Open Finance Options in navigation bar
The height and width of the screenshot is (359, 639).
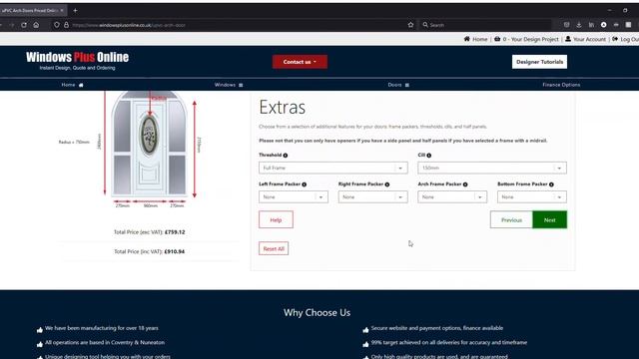[561, 85]
